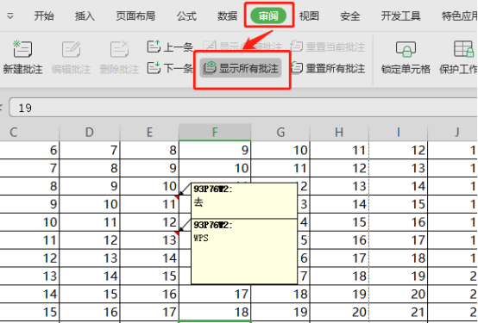The height and width of the screenshot is (323, 478).
Task: Select the comment box containing WPS
Action: [x=244, y=252]
